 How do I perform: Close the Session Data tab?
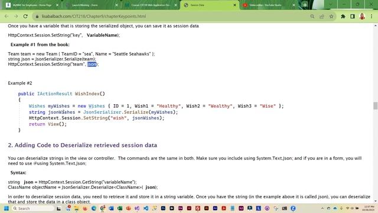click(x=234, y=5)
